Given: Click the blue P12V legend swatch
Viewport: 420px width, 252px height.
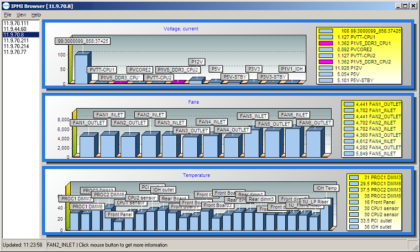Looking at the screenshot, I should [326, 68].
